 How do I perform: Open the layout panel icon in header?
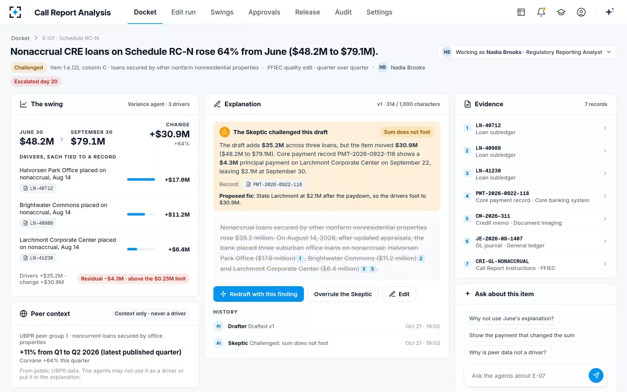(521, 12)
